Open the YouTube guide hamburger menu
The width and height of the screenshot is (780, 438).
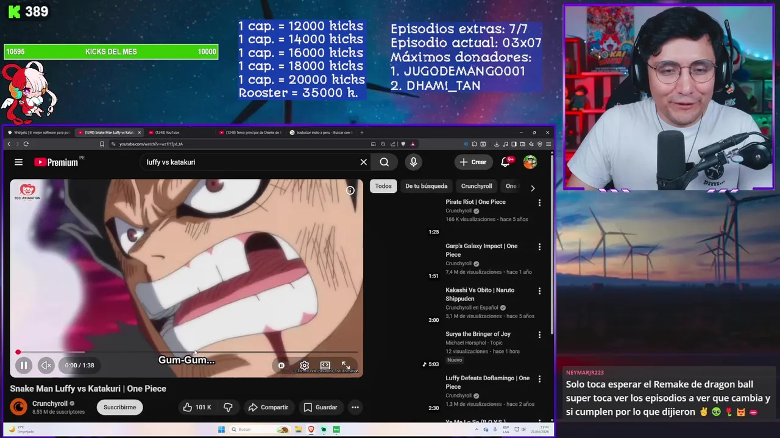pyautogui.click(x=19, y=162)
